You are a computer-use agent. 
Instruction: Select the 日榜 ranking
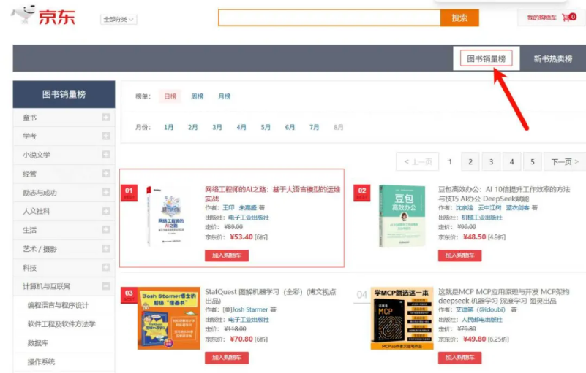170,96
